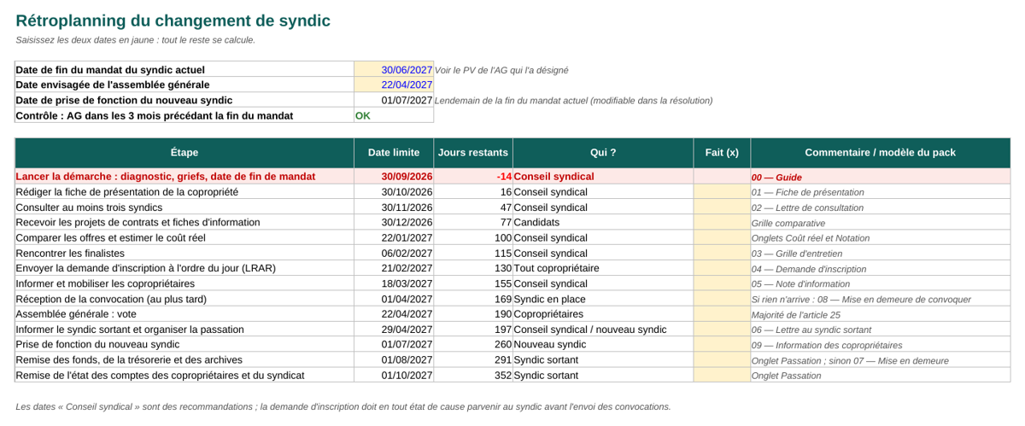This screenshot has height=426, width=1025.
Task: Click the date limite 30/11/2026
Action: click(x=394, y=207)
